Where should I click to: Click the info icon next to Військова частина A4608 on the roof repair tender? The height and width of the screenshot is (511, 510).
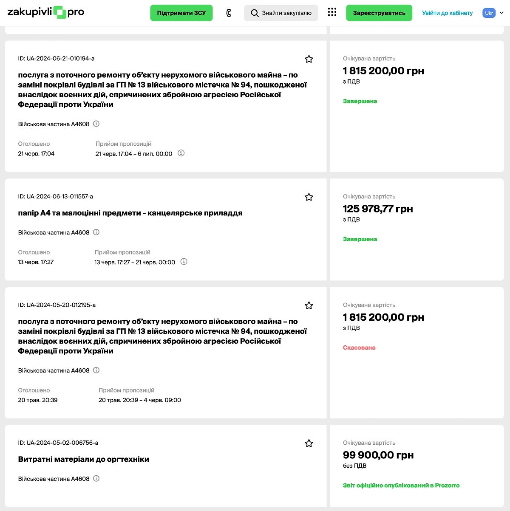96,124
